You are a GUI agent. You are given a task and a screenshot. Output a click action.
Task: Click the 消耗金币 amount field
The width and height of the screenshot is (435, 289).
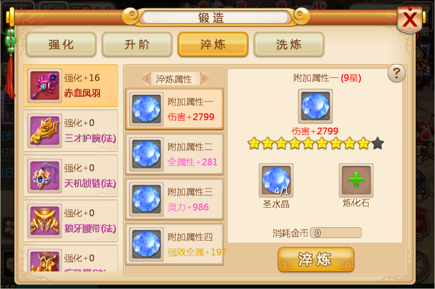336,233
